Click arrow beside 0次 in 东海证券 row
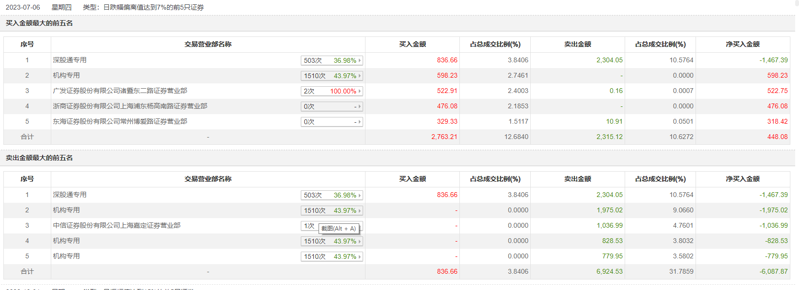Image resolution: width=799 pixels, height=290 pixels. tap(360, 122)
